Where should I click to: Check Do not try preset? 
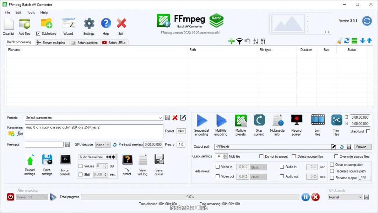pyautogui.click(x=261, y=156)
